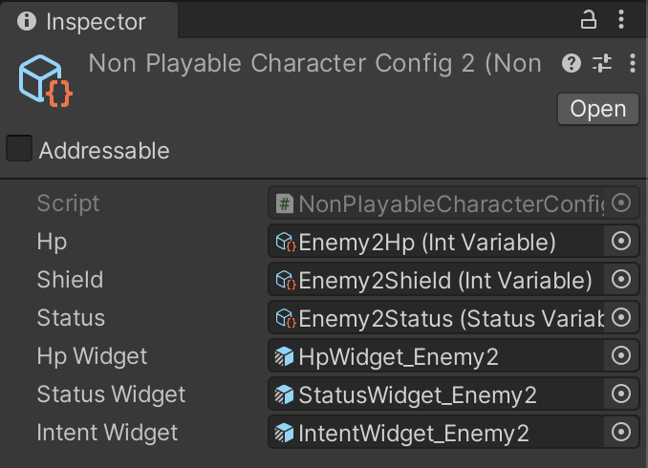Viewport: 648px width, 468px height.
Task: Open Inspector tab kebab menu
Action: [621, 19]
